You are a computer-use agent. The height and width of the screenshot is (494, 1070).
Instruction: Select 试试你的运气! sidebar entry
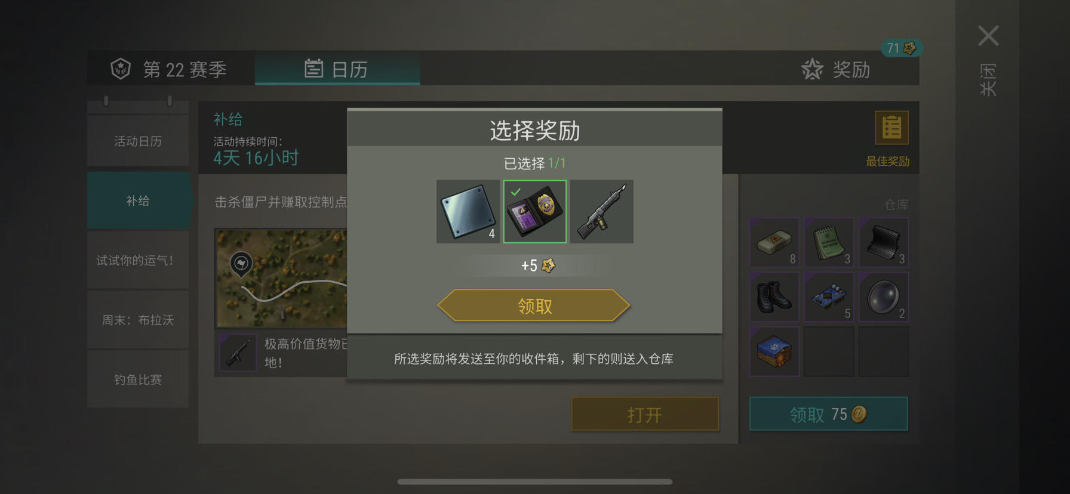tap(138, 260)
